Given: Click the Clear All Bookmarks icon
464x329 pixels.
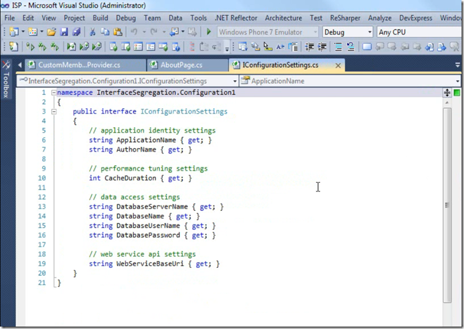Looking at the screenshot, I should (454, 46).
